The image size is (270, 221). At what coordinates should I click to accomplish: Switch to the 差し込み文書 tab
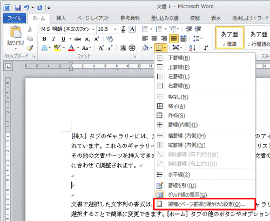pos(165,18)
